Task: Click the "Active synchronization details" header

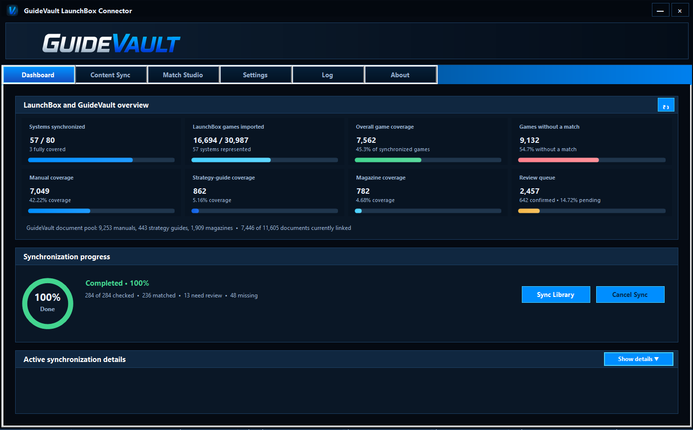Action: 74,360
